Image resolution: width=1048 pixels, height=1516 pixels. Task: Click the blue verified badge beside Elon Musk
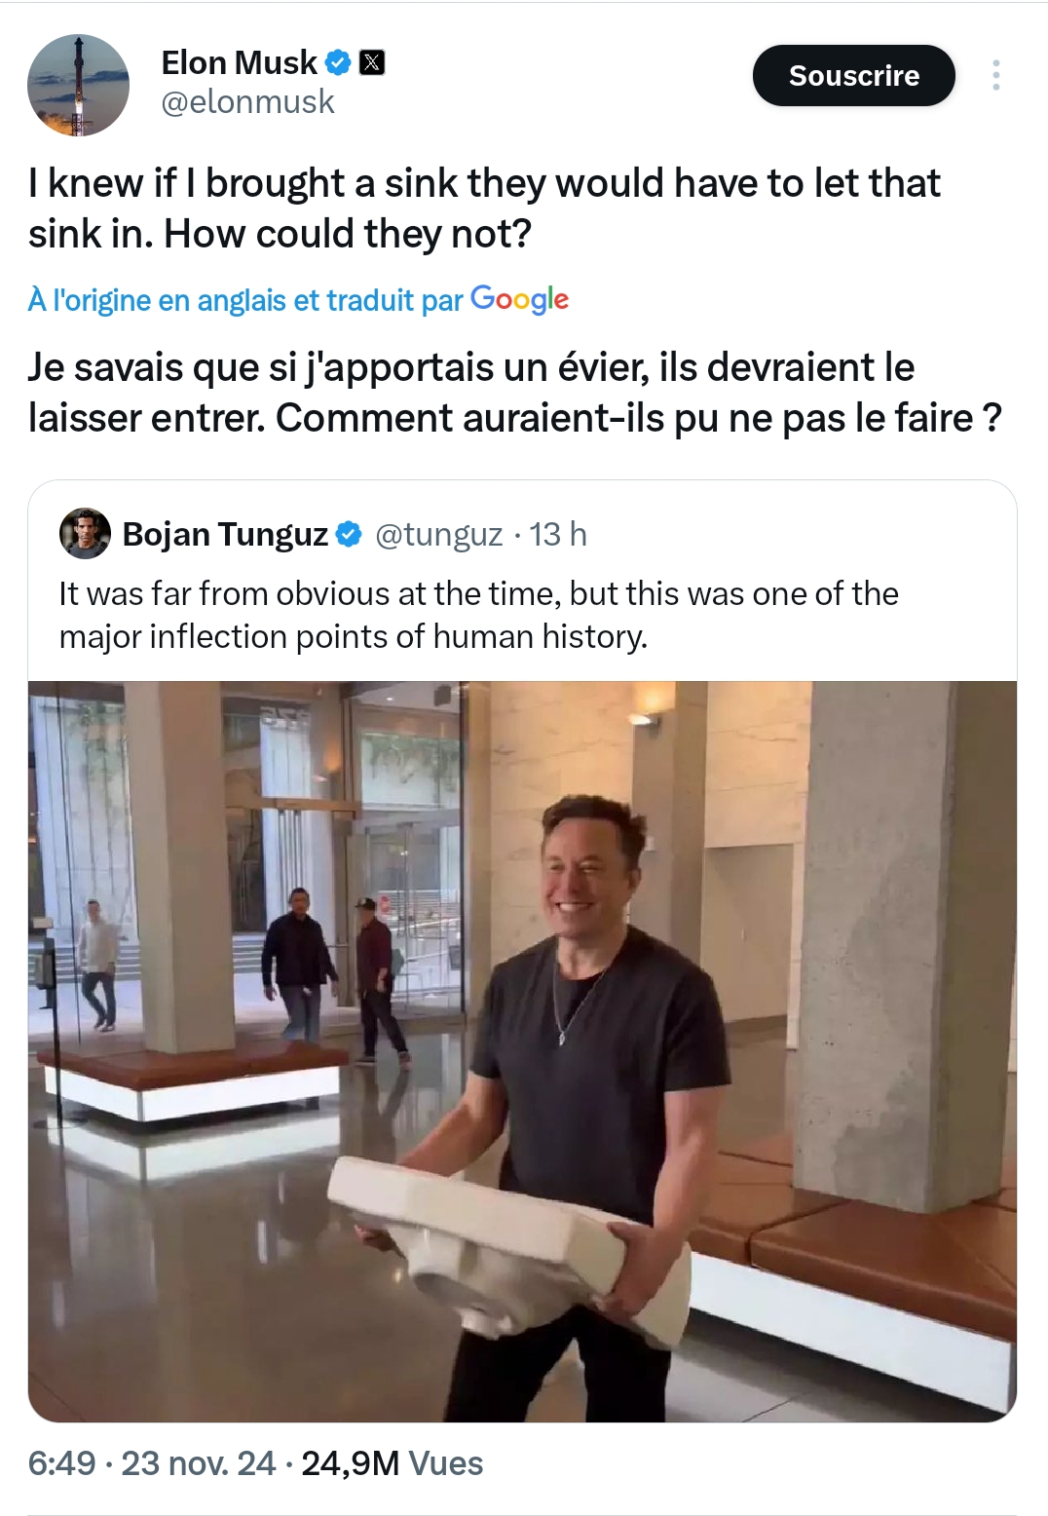coord(337,62)
